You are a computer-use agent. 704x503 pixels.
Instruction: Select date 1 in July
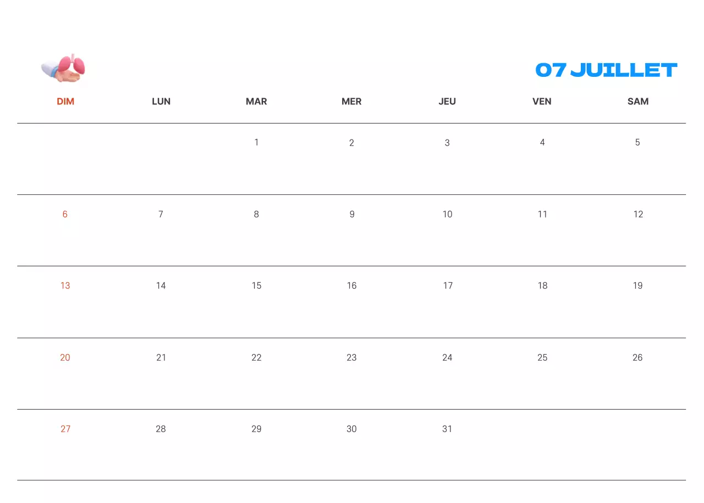pyautogui.click(x=256, y=143)
